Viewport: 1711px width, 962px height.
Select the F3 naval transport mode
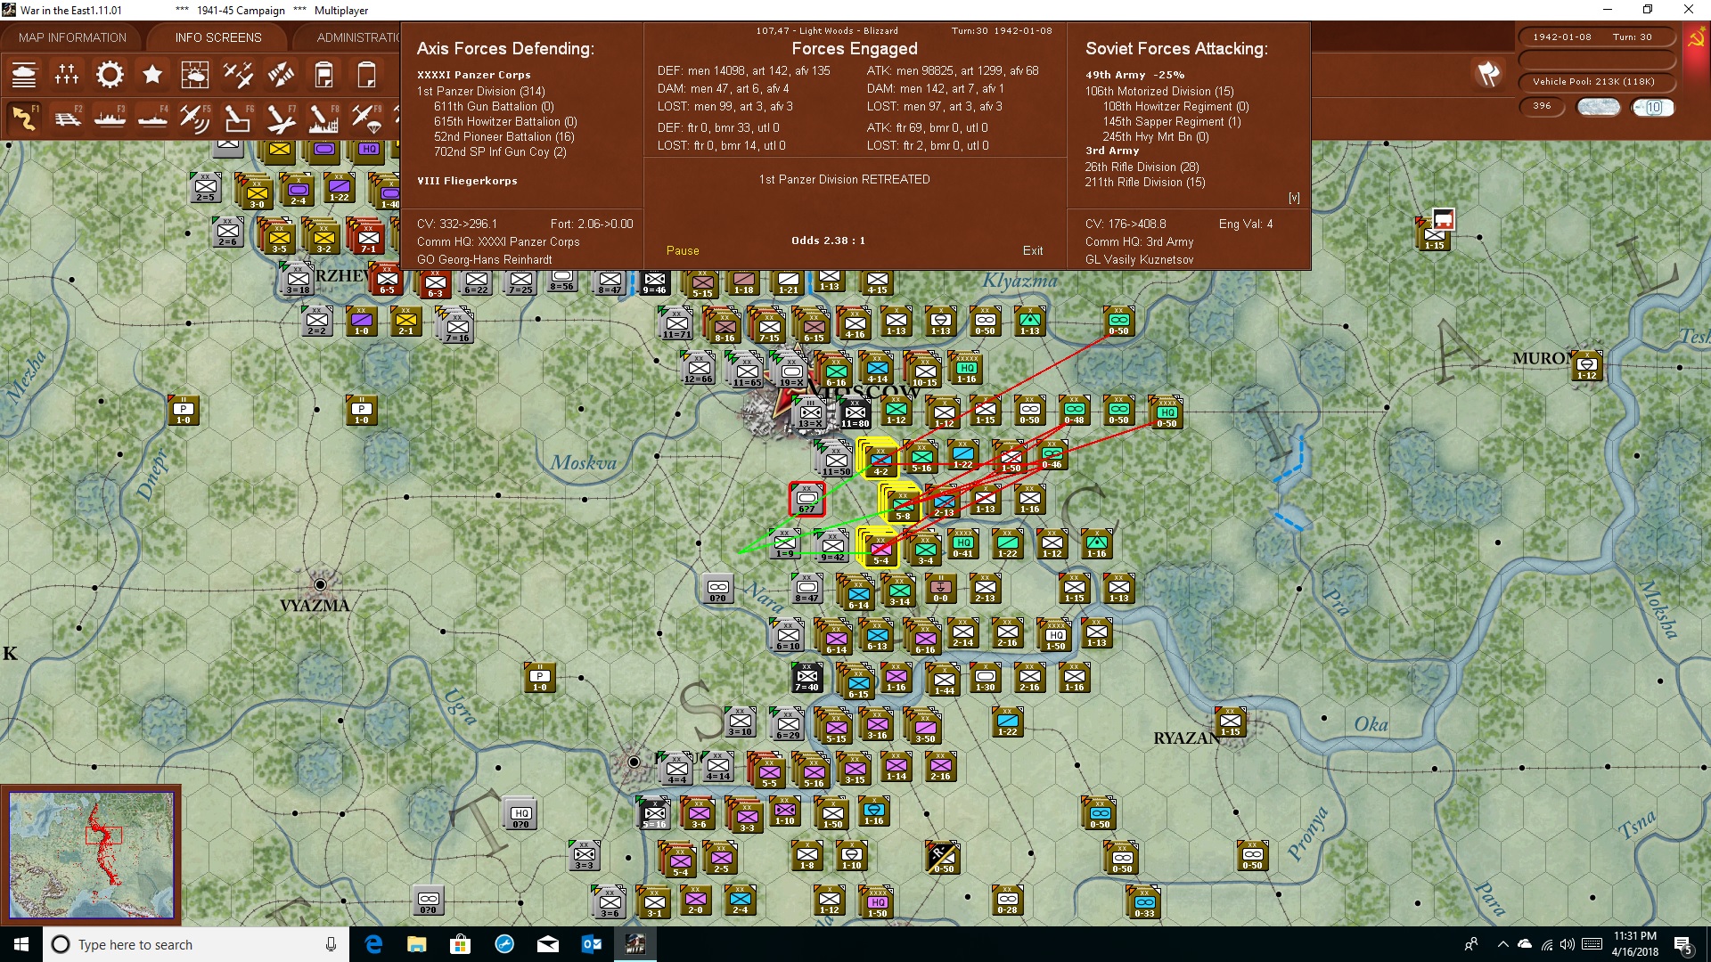point(110,118)
